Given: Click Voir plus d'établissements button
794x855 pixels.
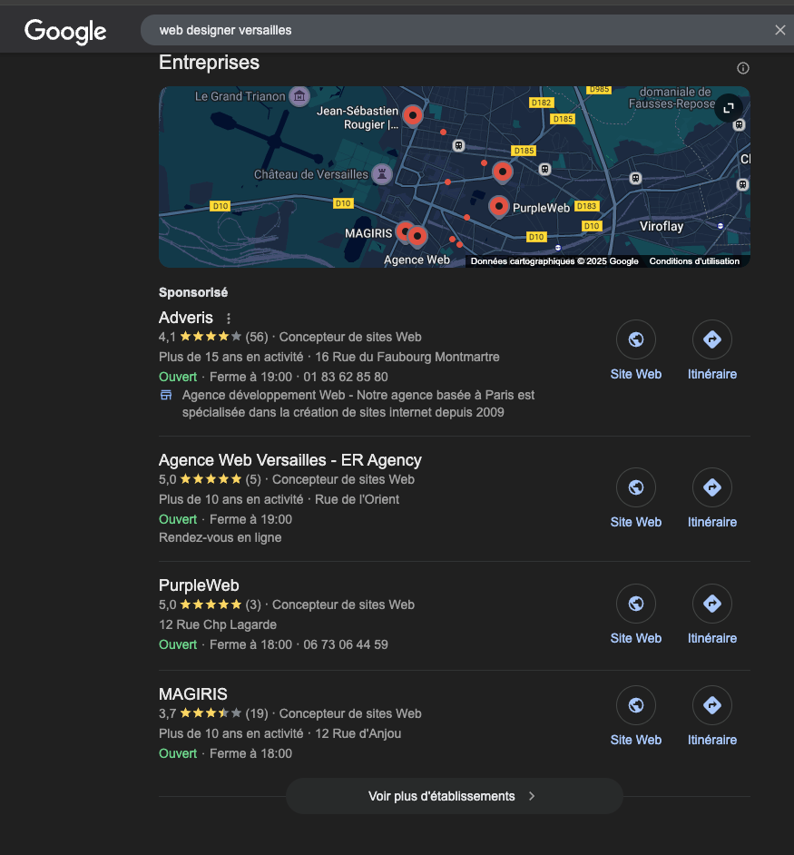Looking at the screenshot, I should (x=455, y=796).
